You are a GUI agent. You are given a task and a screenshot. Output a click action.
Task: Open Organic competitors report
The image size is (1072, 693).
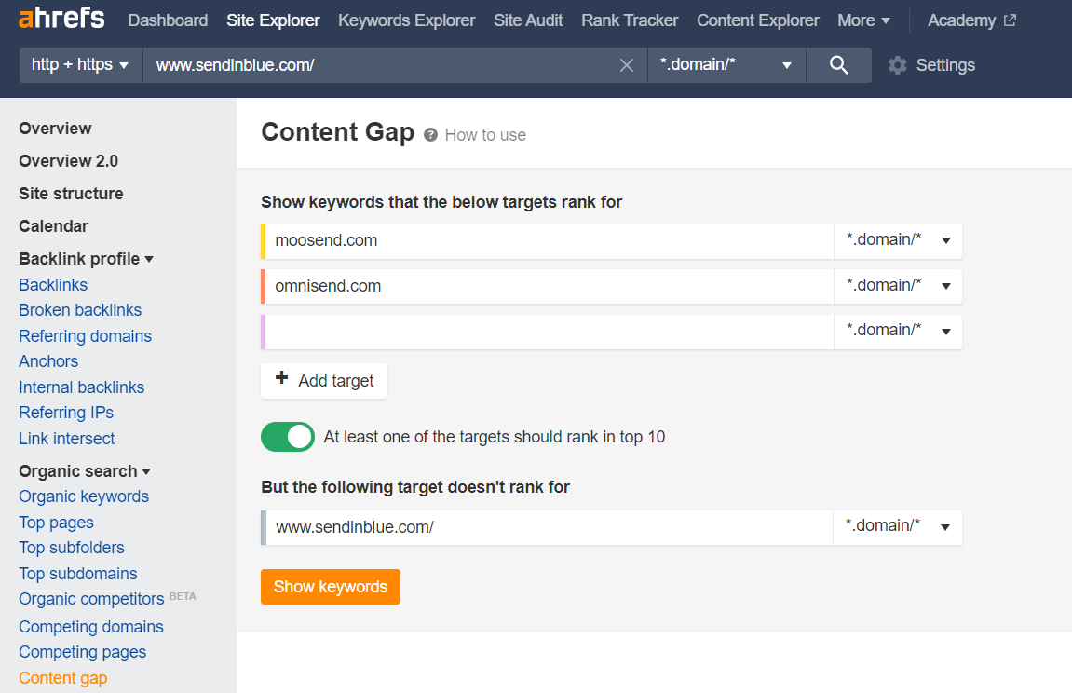91,599
